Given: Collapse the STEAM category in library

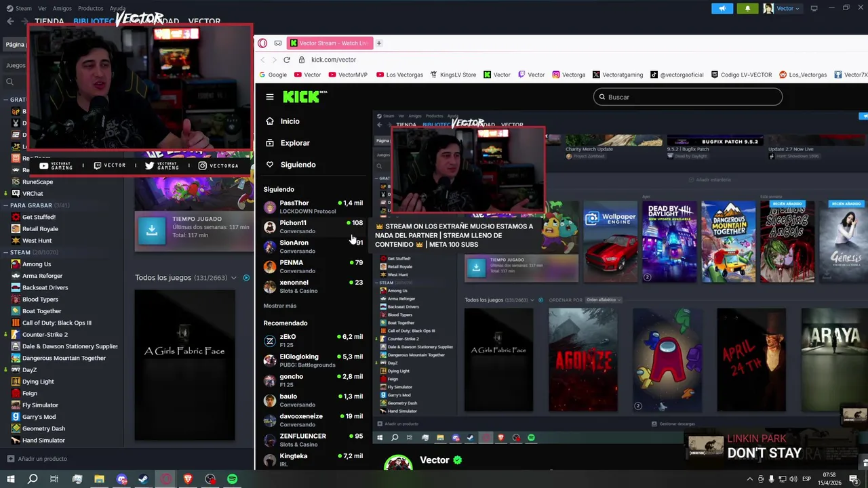Looking at the screenshot, I should (x=5, y=252).
